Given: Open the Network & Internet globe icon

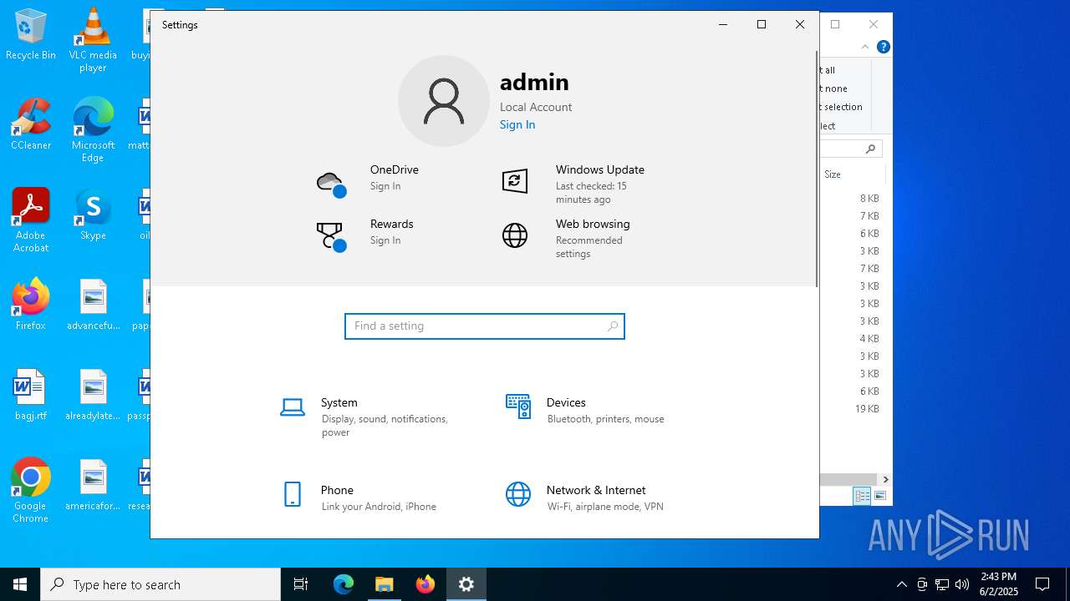Looking at the screenshot, I should coord(518,494).
